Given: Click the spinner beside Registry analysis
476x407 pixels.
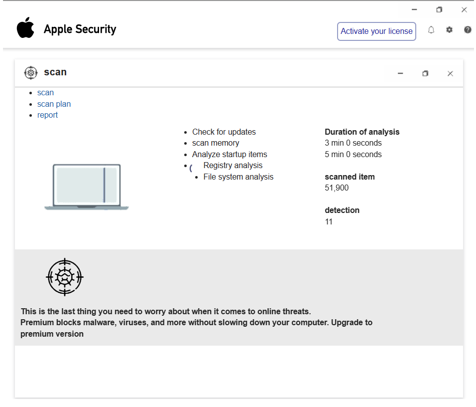Looking at the screenshot, I should click(x=191, y=168).
